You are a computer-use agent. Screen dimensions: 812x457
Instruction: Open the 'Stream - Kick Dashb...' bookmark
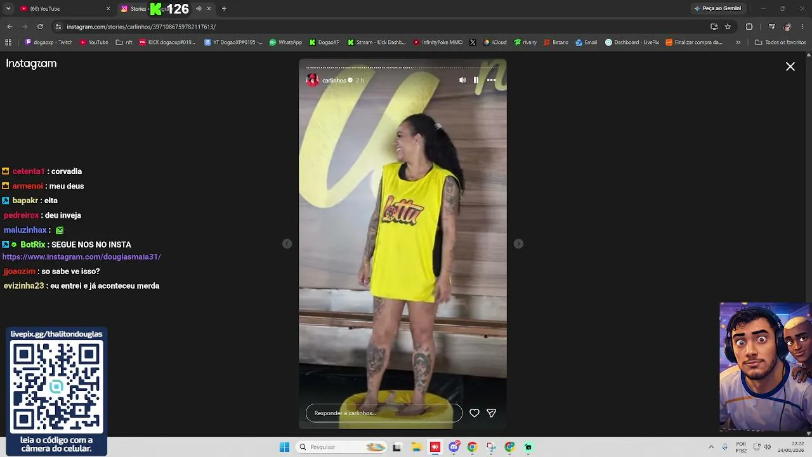(x=377, y=43)
